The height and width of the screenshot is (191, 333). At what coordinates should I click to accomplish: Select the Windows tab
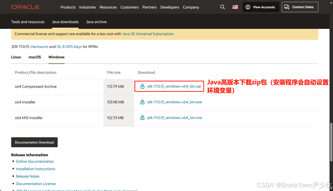tap(56, 57)
